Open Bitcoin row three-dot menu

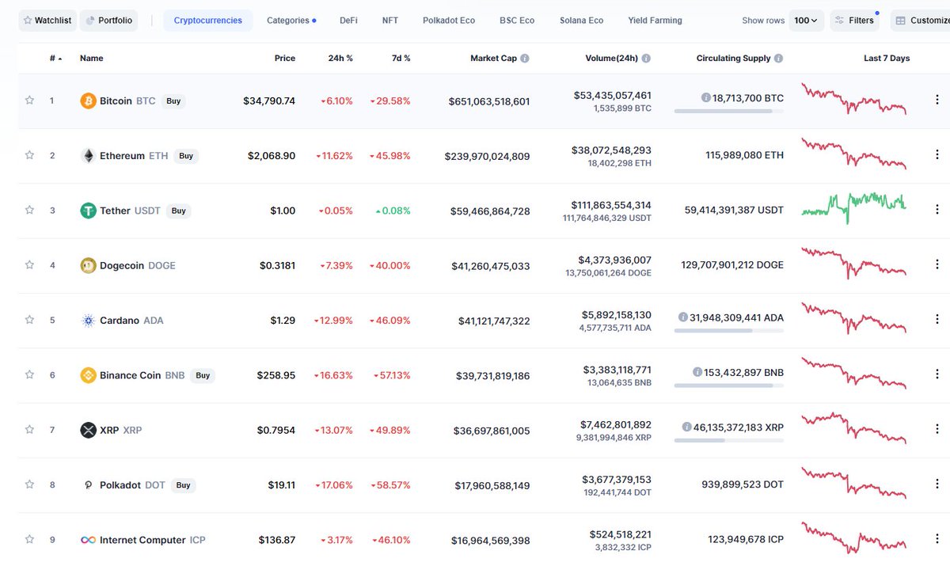(937, 101)
